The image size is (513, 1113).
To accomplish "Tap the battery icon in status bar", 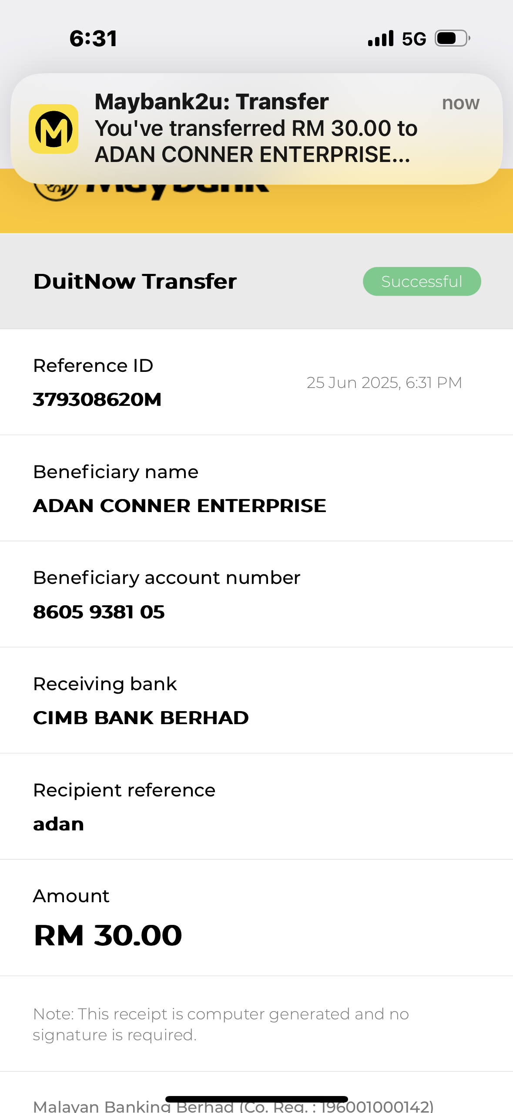I will [x=452, y=38].
